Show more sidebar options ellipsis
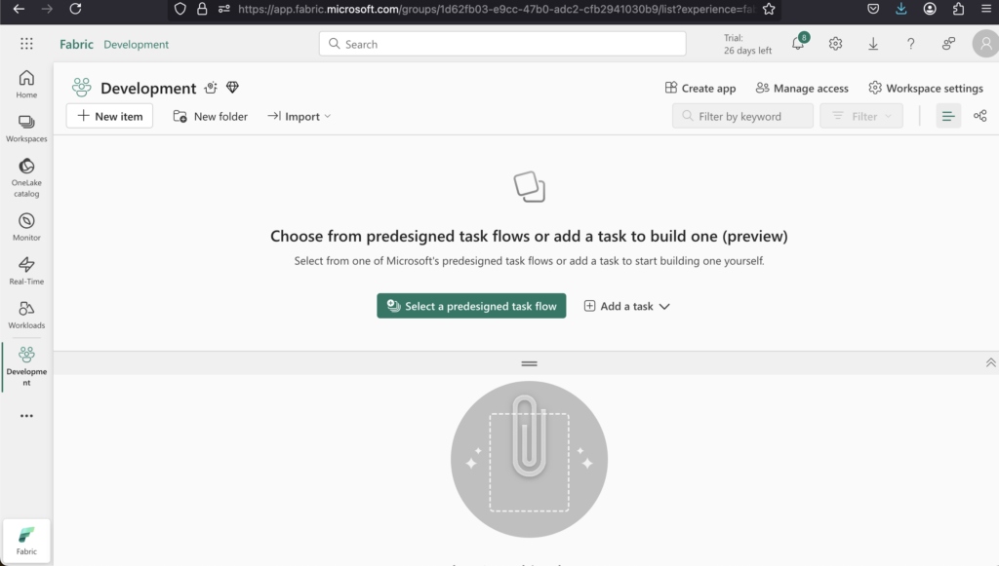Image resolution: width=999 pixels, height=566 pixels. [x=26, y=416]
